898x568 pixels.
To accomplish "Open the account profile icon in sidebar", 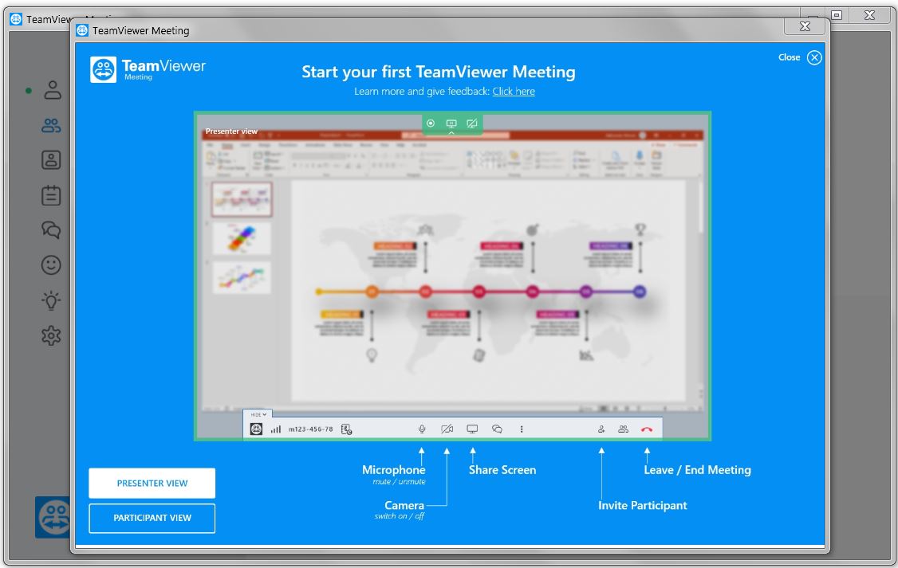I will [52, 90].
